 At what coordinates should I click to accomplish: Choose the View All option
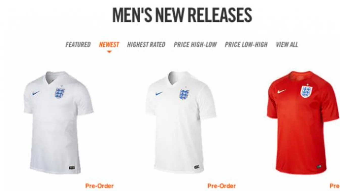coord(287,45)
